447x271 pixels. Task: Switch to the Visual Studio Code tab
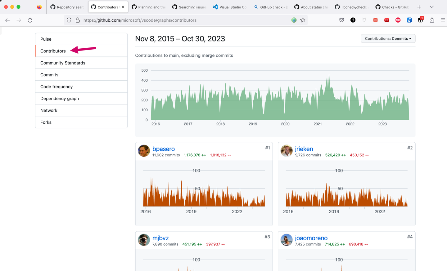(x=230, y=7)
